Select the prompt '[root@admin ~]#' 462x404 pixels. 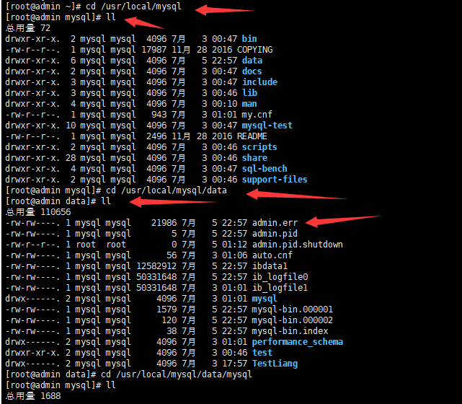(43, 6)
